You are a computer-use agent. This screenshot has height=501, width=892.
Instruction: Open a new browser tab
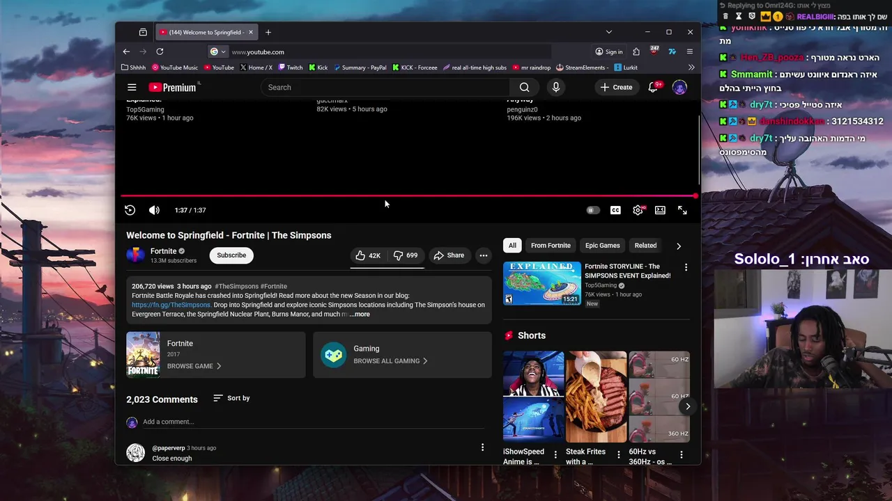pyautogui.click(x=268, y=32)
